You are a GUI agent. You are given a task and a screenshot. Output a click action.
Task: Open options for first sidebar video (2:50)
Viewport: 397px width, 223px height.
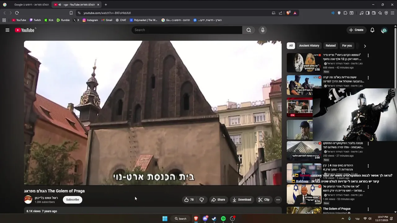[368, 55]
